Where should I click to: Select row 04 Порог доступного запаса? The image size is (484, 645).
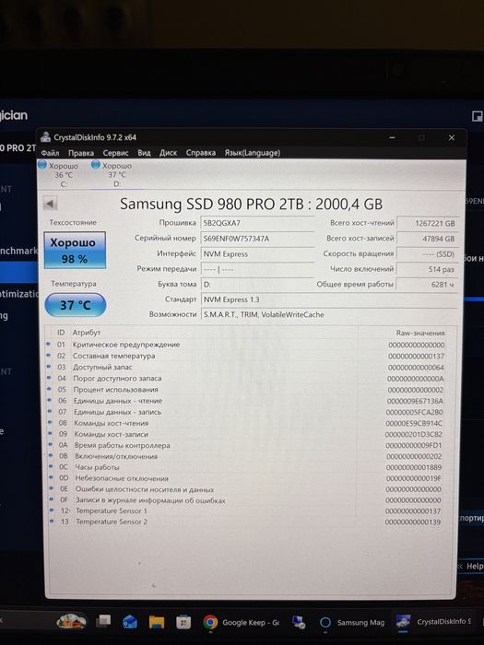point(245,378)
